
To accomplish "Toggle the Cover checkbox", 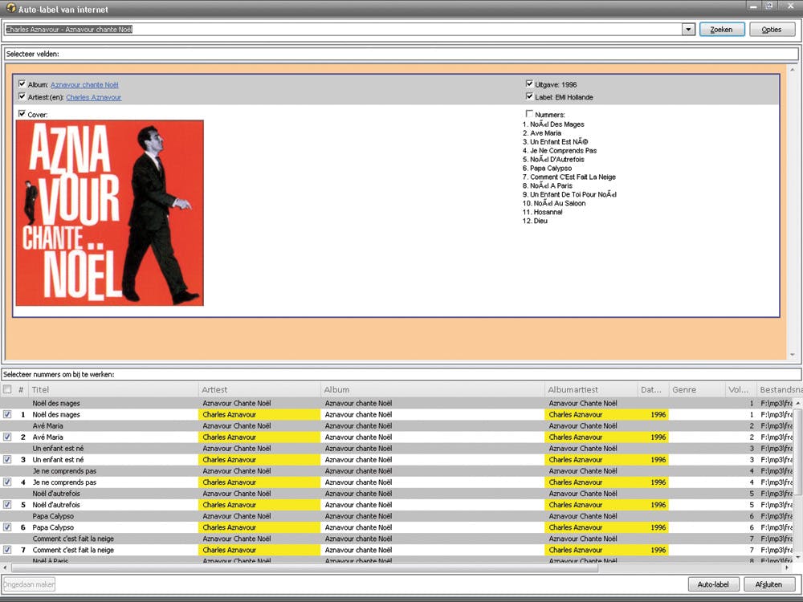I will tap(22, 114).
